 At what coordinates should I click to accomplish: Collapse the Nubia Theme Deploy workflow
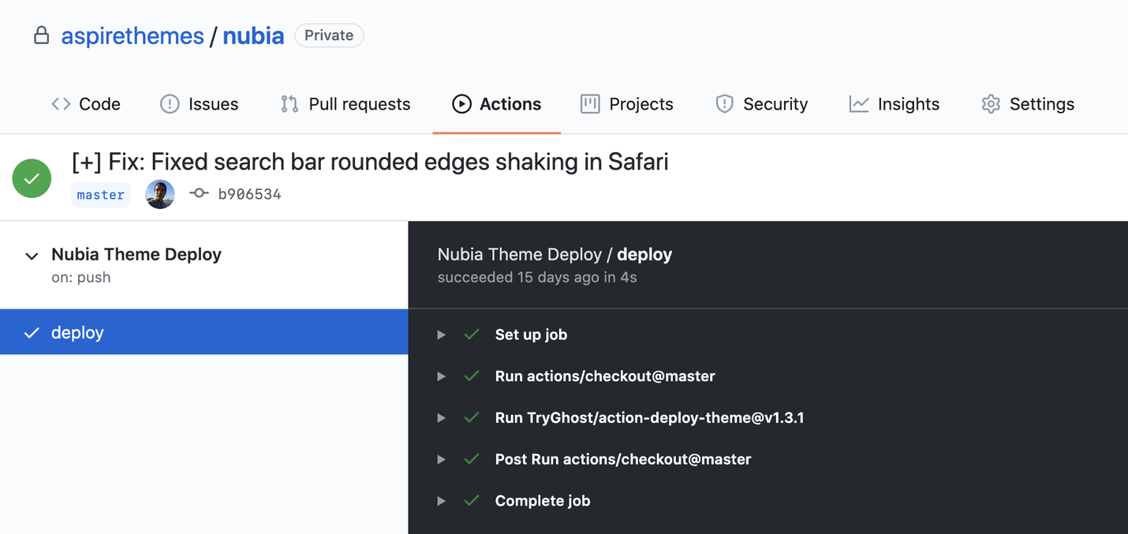pyautogui.click(x=32, y=256)
